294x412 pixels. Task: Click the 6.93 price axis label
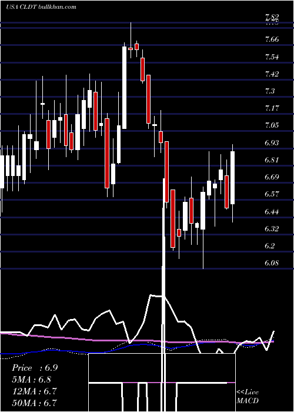(272, 142)
